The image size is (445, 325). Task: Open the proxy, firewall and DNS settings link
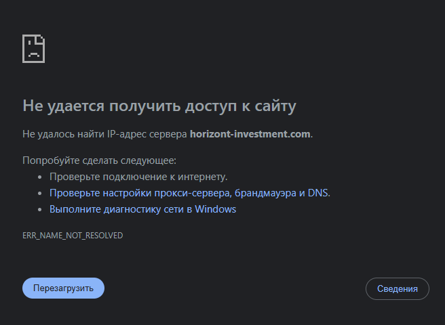pos(189,193)
